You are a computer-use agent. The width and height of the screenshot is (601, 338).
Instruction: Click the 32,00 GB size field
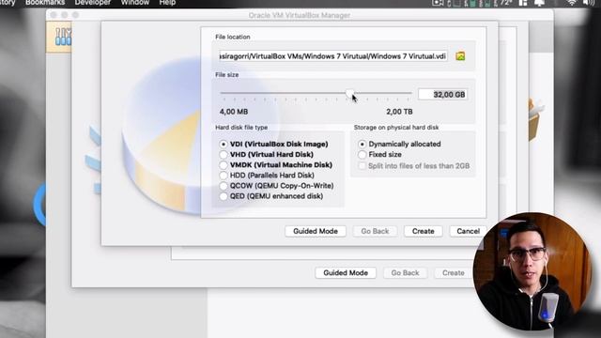pyautogui.click(x=442, y=94)
